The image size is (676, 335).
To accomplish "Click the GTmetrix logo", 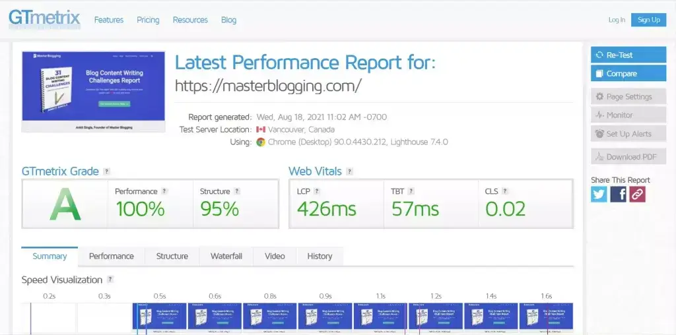I will 44,18.
